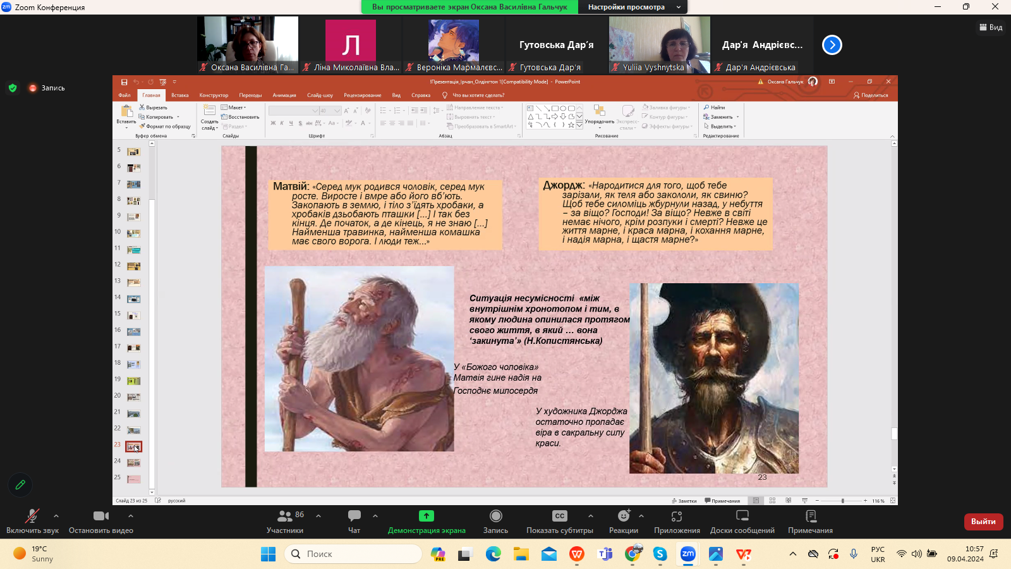The height and width of the screenshot is (569, 1011).
Task: Open the Zoom Participants panel
Action: pos(285,517)
